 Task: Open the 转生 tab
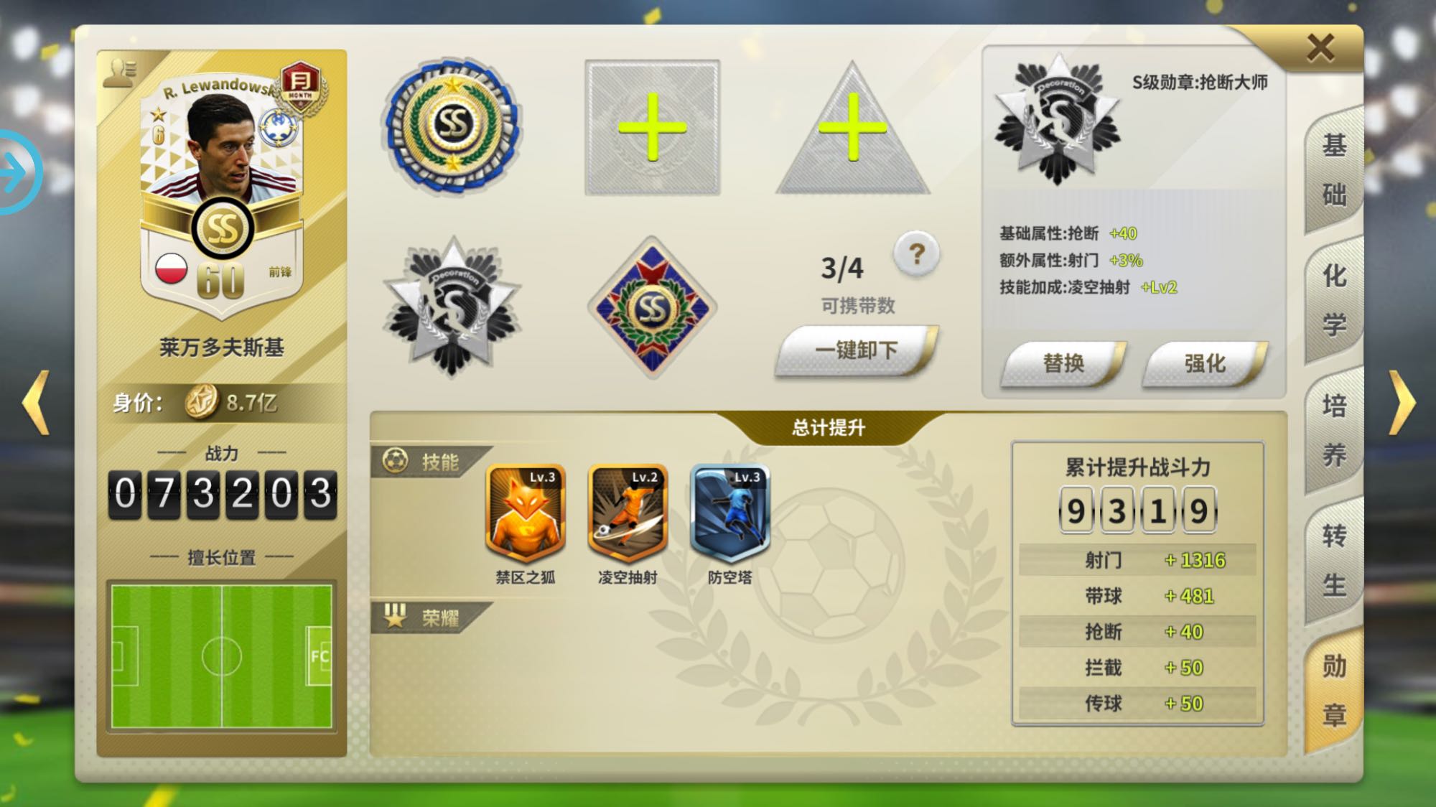[1334, 560]
